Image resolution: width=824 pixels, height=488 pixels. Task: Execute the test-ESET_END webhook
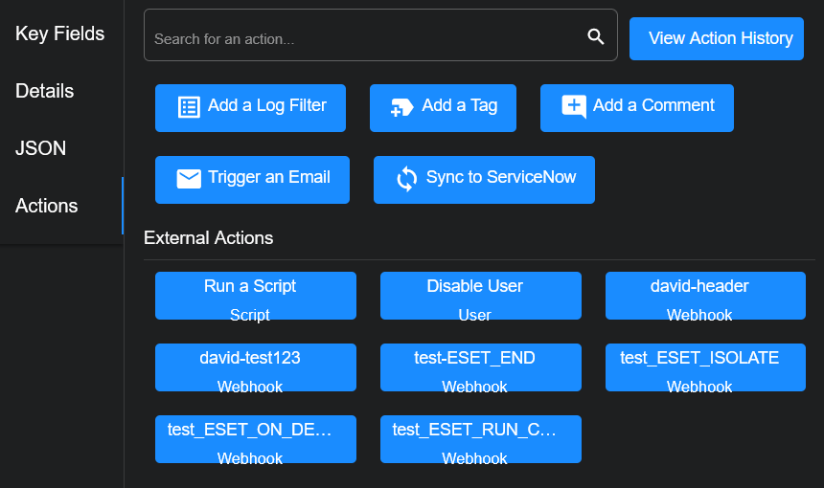480,367
